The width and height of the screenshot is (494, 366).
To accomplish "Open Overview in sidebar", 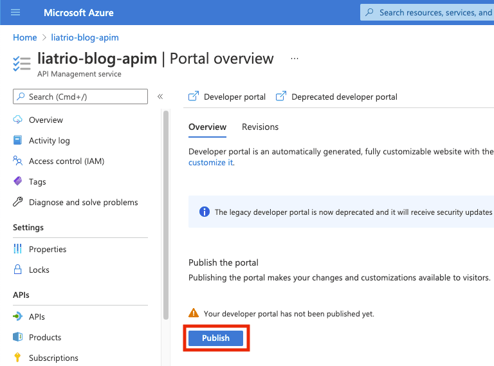I will (x=46, y=120).
